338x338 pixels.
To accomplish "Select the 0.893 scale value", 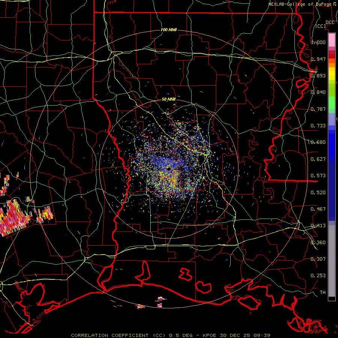I will 318,75.
